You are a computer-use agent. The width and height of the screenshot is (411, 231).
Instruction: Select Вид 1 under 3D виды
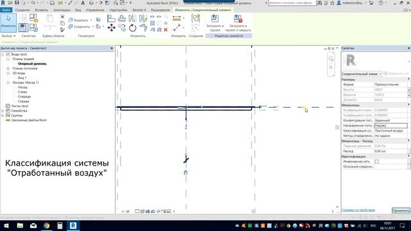coord(22,78)
